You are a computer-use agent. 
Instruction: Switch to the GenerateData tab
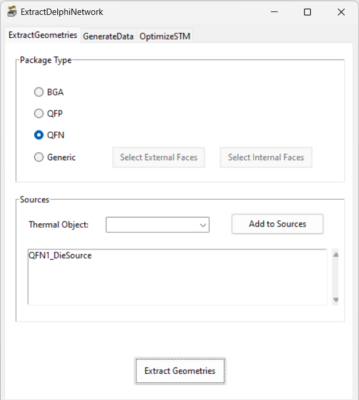pyautogui.click(x=108, y=36)
